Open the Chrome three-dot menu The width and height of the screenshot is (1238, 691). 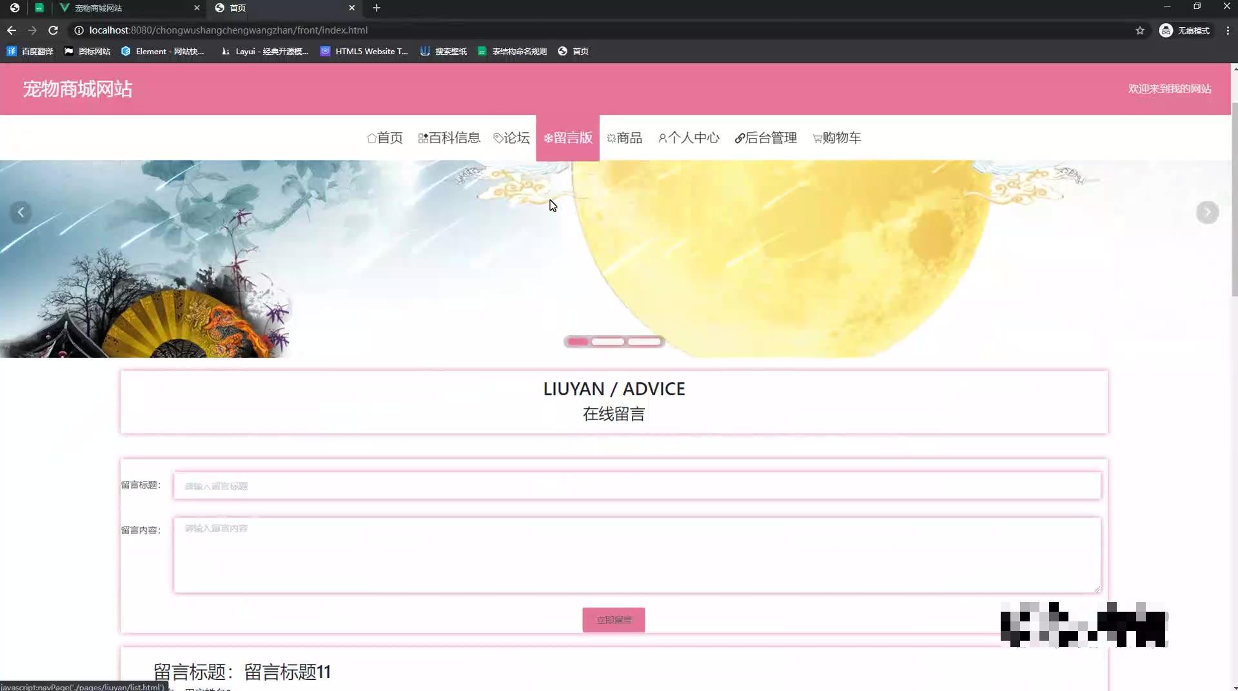1228,30
